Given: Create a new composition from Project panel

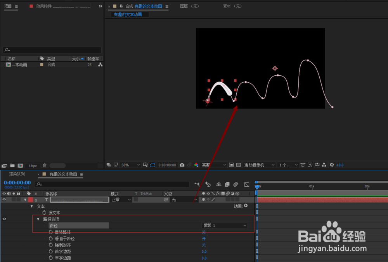Looking at the screenshot, I should (x=20, y=165).
